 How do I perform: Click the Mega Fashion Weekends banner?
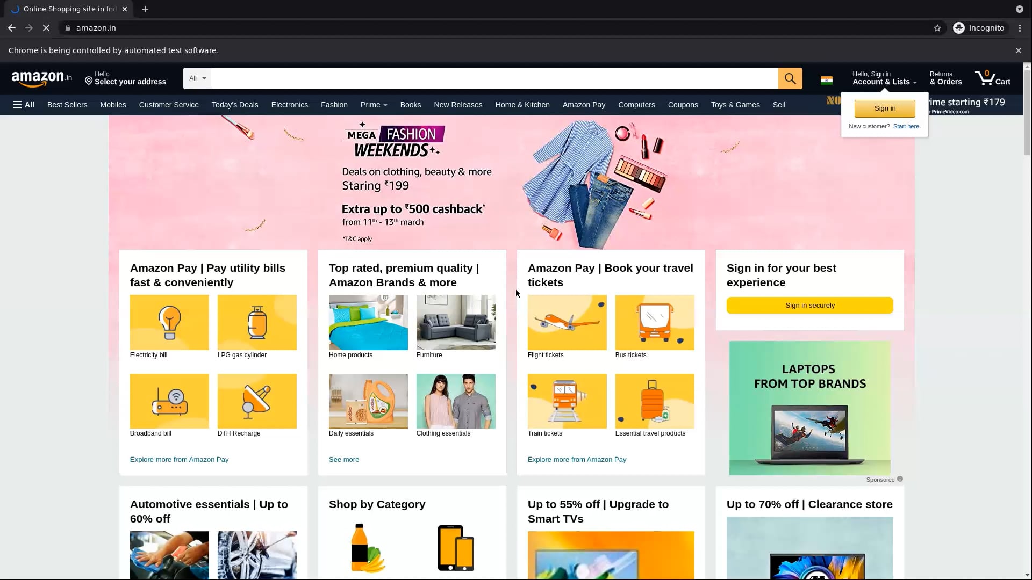[x=512, y=183]
